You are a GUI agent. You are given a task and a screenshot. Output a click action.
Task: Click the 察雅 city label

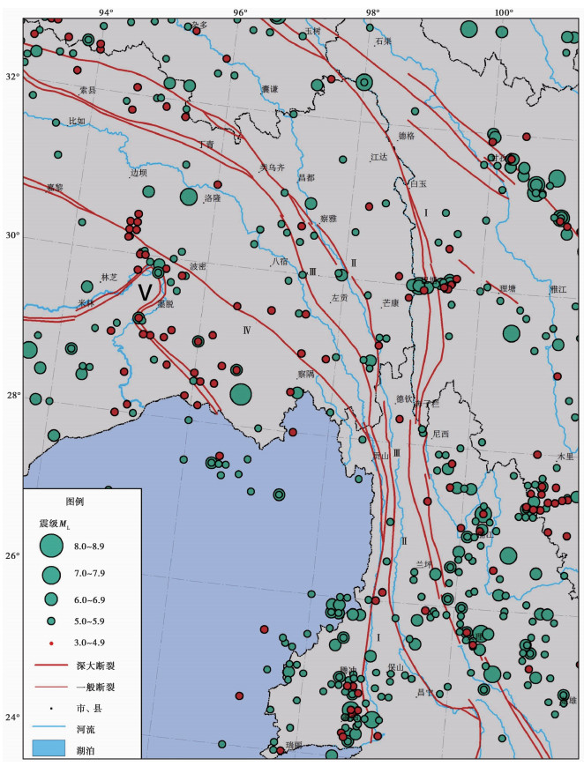click(x=328, y=219)
